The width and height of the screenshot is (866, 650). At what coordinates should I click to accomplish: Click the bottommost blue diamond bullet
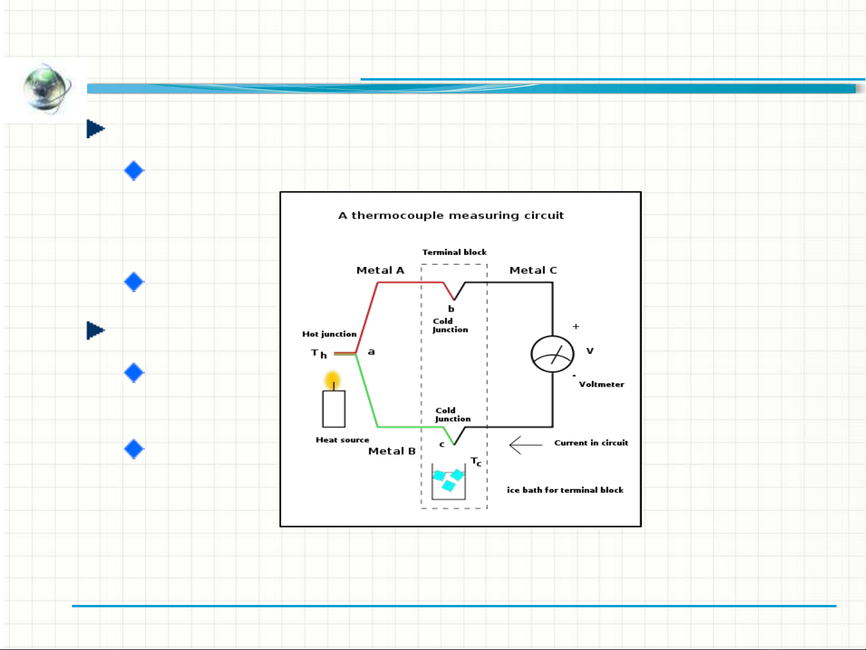[x=134, y=449]
